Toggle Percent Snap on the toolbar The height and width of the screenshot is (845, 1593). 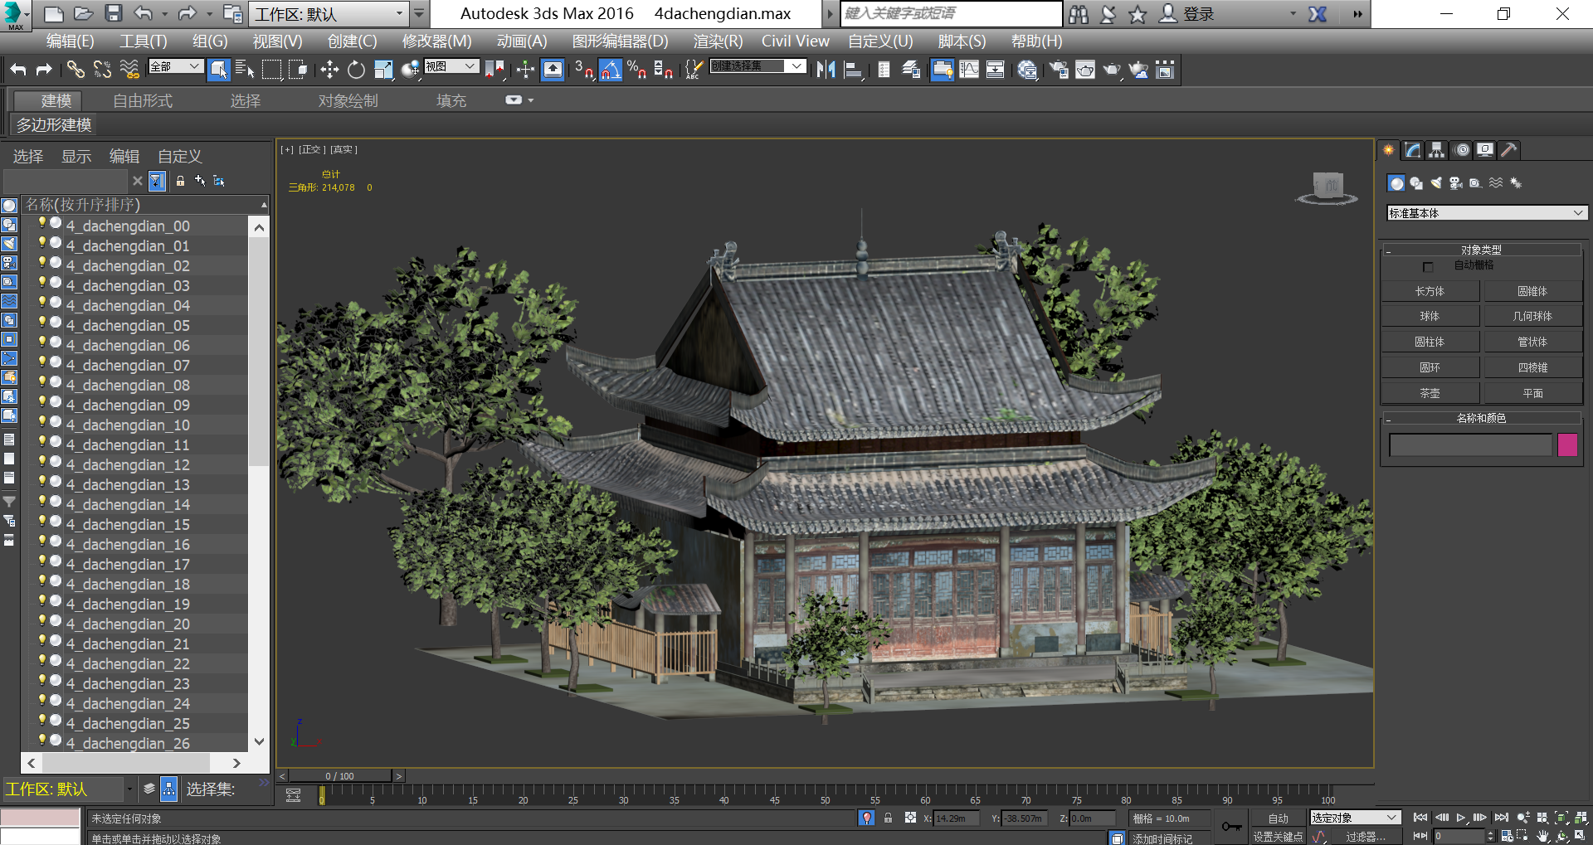coord(637,70)
